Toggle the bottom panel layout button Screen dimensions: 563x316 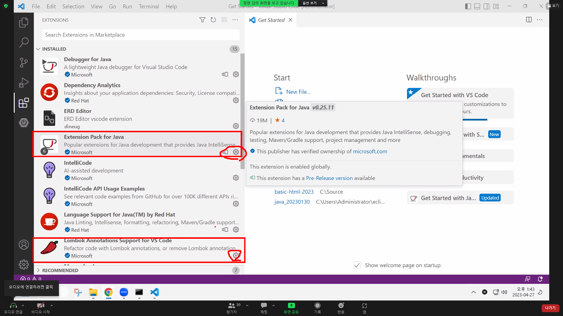[x=477, y=6]
